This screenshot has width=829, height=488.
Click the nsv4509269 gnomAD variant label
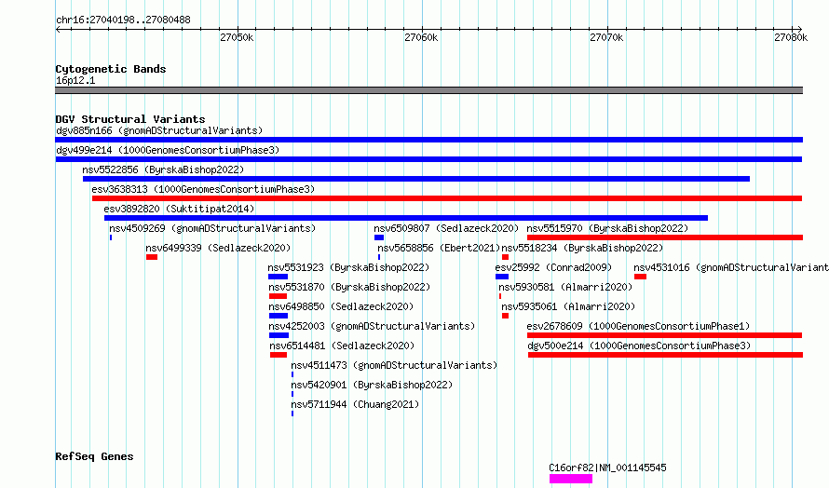(x=212, y=228)
